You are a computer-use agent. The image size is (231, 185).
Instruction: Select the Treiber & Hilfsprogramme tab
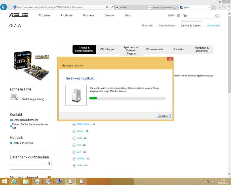click(84, 49)
